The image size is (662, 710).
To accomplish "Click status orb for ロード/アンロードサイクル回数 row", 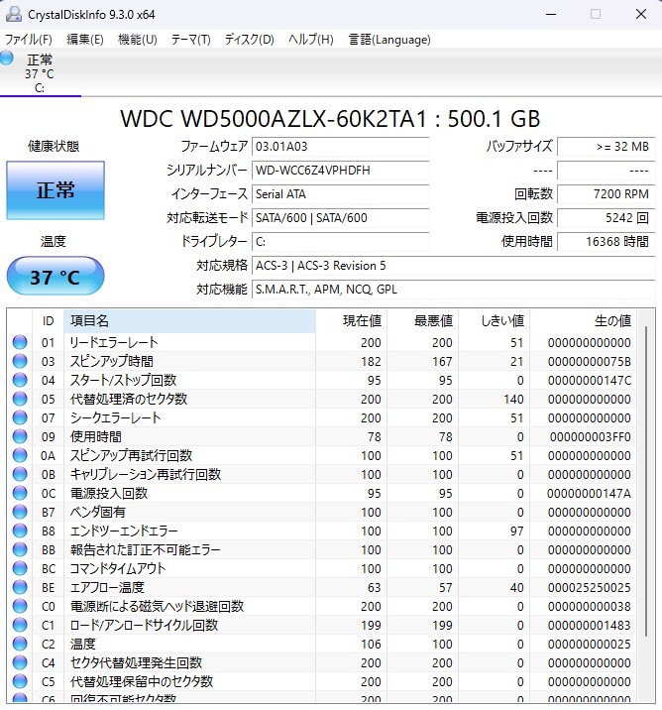I will (20, 625).
